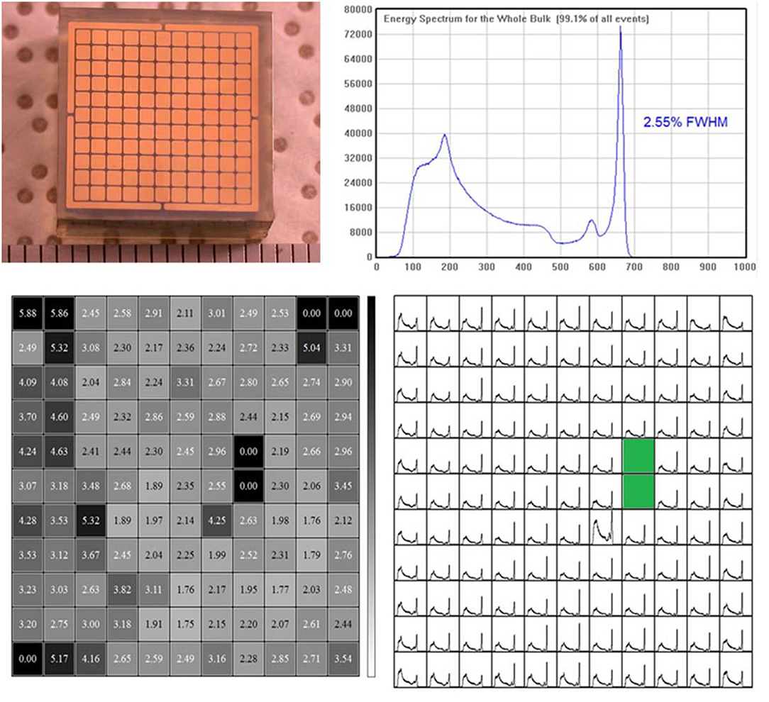The image size is (769, 702).
Task: Click the x-axis label '1000'
Action: coord(744,267)
